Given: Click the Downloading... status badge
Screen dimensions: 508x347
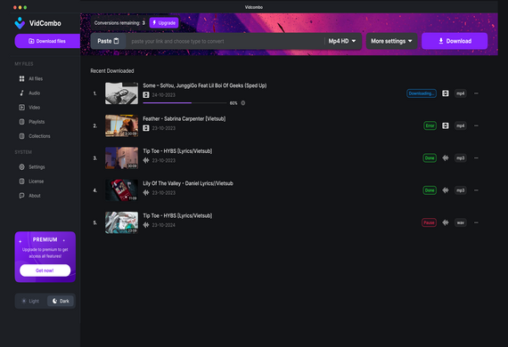Looking at the screenshot, I should (422, 93).
